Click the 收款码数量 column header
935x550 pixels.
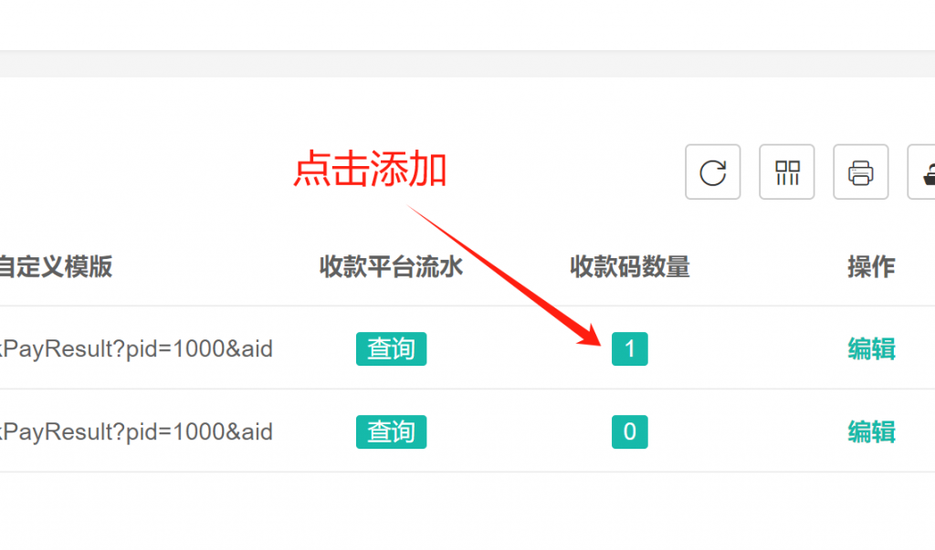point(630,266)
